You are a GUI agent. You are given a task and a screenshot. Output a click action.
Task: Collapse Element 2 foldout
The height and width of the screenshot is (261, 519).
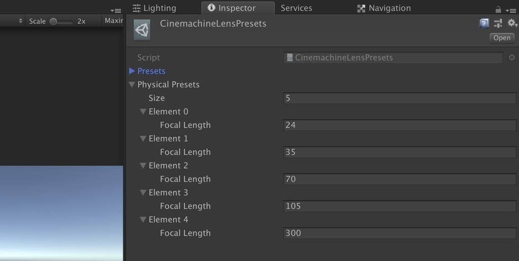click(143, 165)
